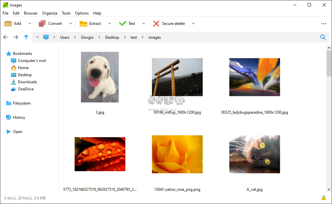Open the Tools menu
332x204 pixels.
[x=66, y=13]
